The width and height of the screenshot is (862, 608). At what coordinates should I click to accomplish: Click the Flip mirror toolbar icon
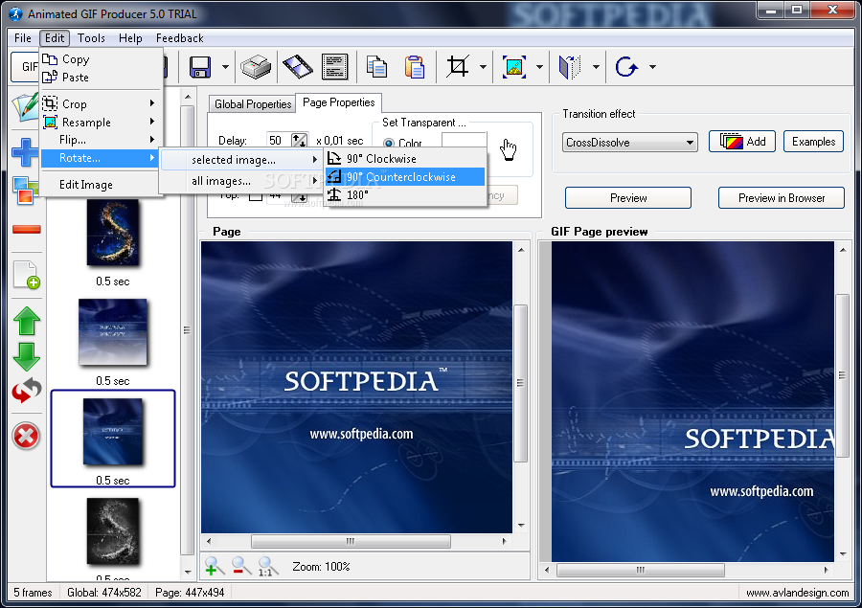[570, 67]
